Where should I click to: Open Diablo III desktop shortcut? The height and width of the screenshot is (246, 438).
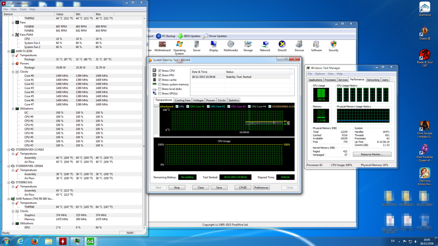click(x=425, y=33)
